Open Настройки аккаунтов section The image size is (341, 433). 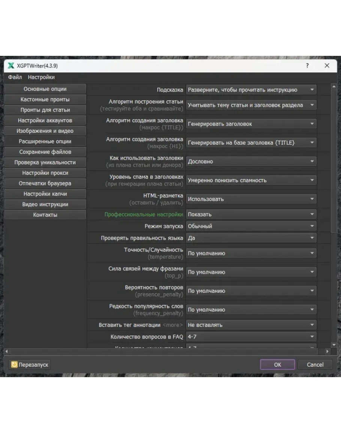pyautogui.click(x=45, y=120)
